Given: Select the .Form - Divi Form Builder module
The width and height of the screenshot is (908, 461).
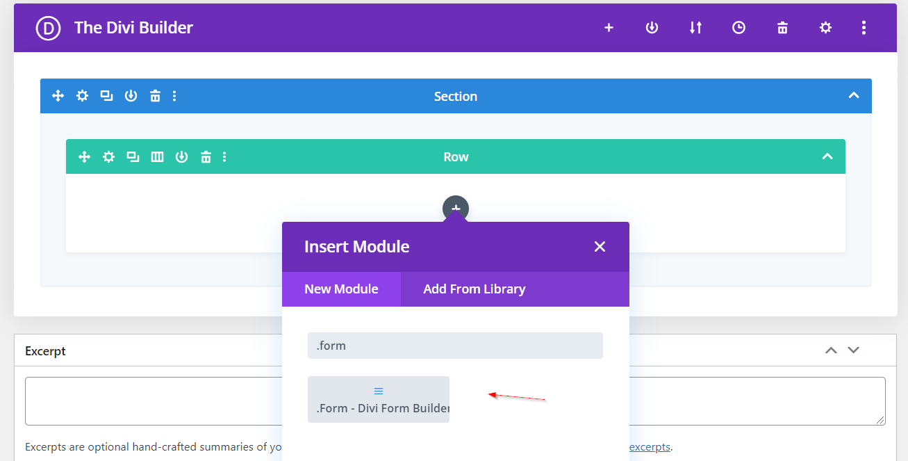Looking at the screenshot, I should (379, 398).
